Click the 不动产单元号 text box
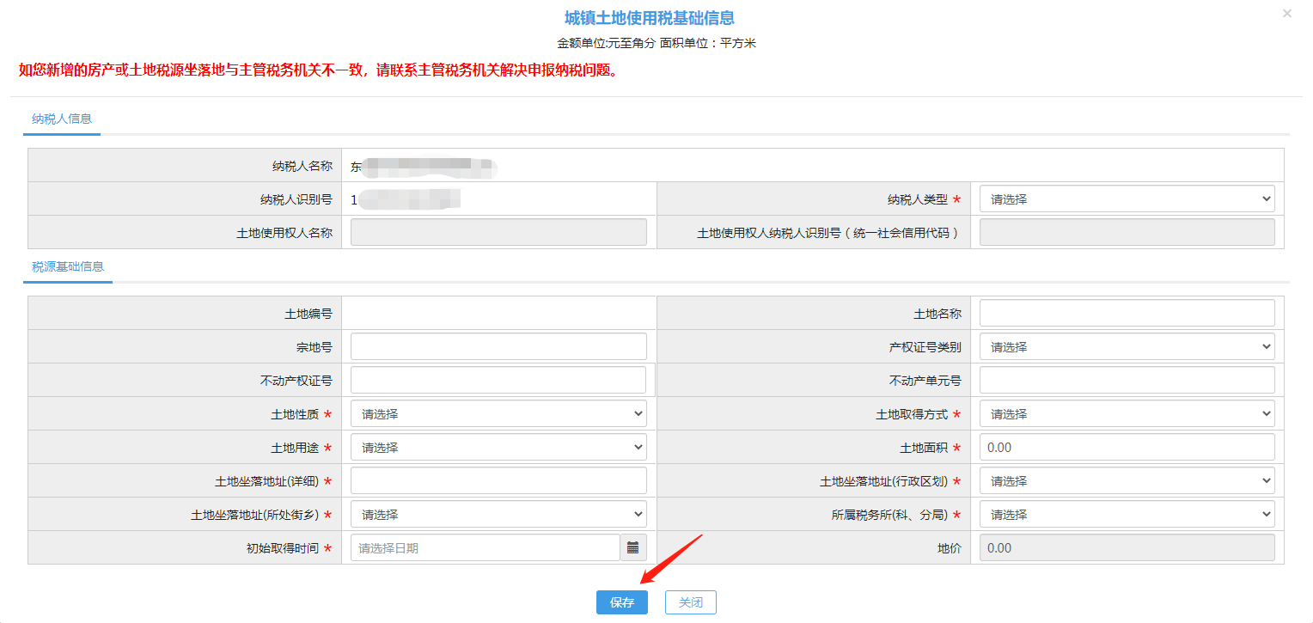Viewport: 1313px width, 623px height. click(1127, 381)
